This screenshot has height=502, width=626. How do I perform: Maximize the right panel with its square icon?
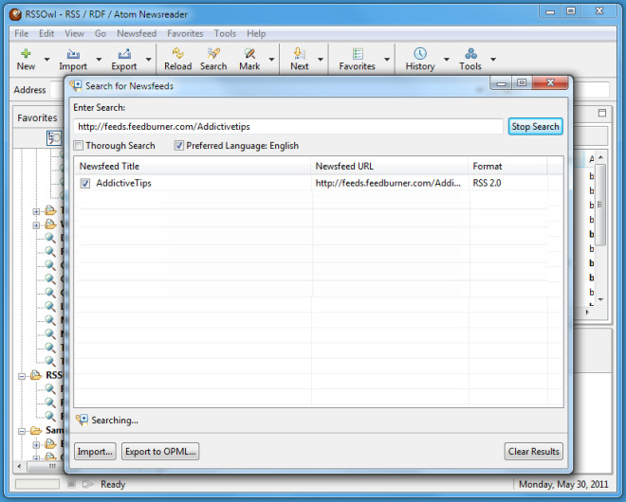[602, 113]
